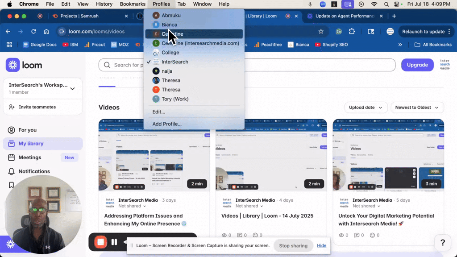Screen dimensions: 457x257
Task: Reload the current page
Action: 33,32
